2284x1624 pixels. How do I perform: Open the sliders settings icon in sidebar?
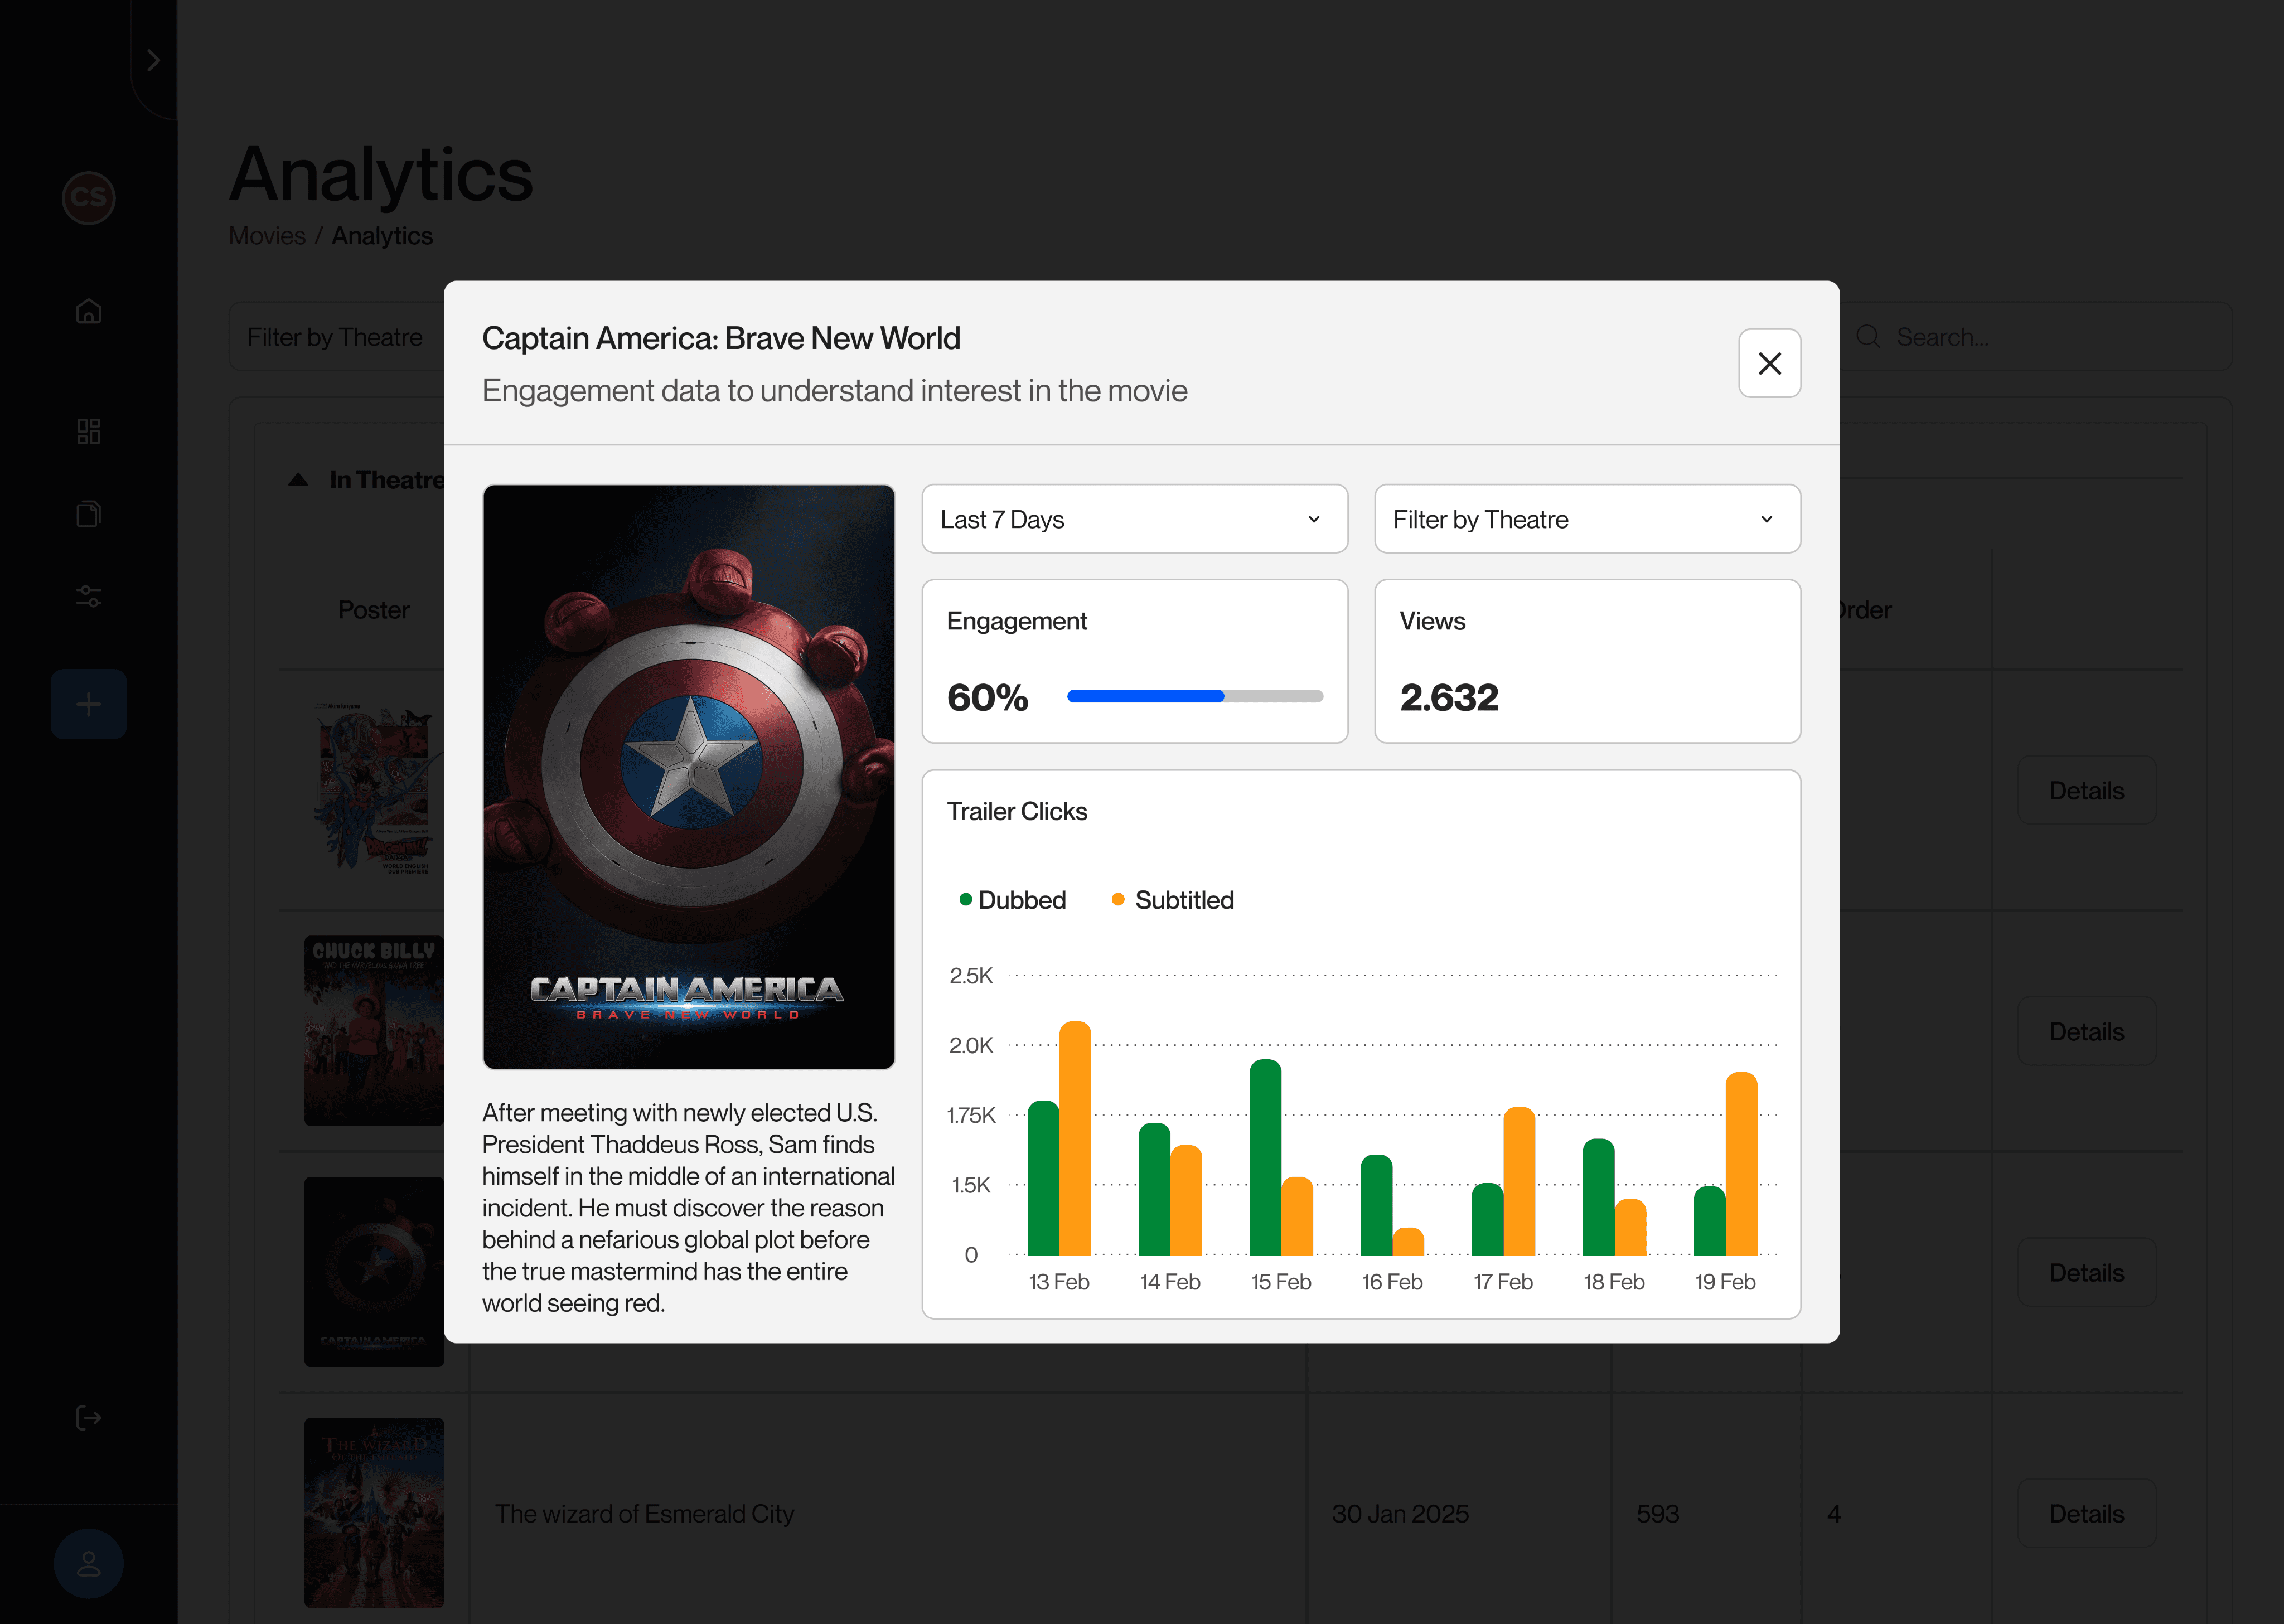[89, 597]
